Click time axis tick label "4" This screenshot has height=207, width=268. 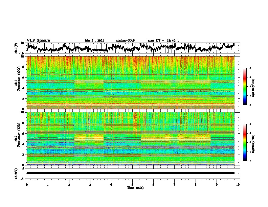(111, 185)
